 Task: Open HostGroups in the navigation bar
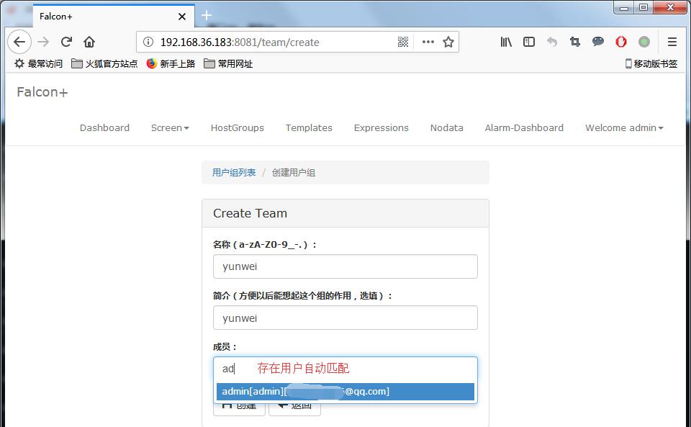237,127
